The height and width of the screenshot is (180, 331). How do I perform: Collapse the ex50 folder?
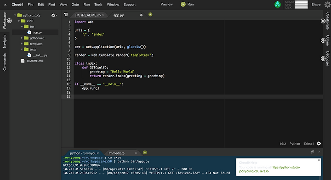point(19,21)
